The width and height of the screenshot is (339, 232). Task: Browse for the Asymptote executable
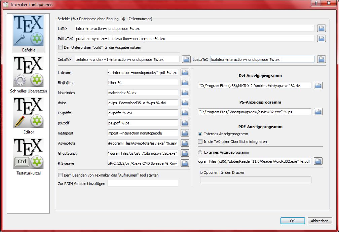click(x=185, y=143)
